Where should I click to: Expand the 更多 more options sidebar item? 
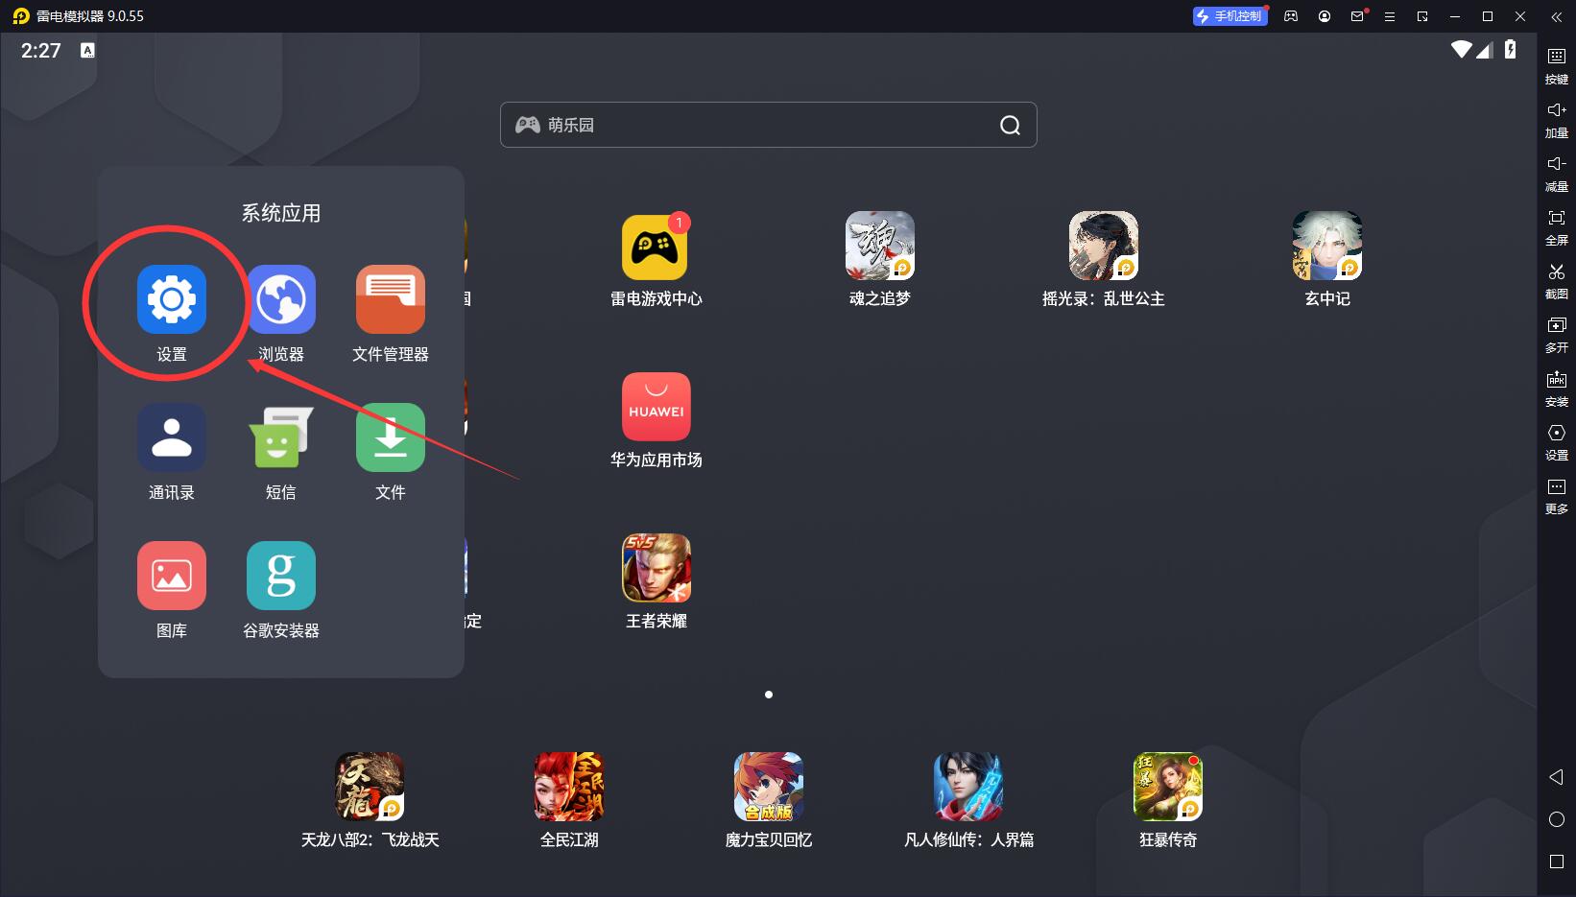(1556, 495)
